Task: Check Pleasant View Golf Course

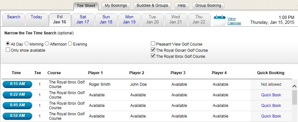Action: tap(153, 44)
